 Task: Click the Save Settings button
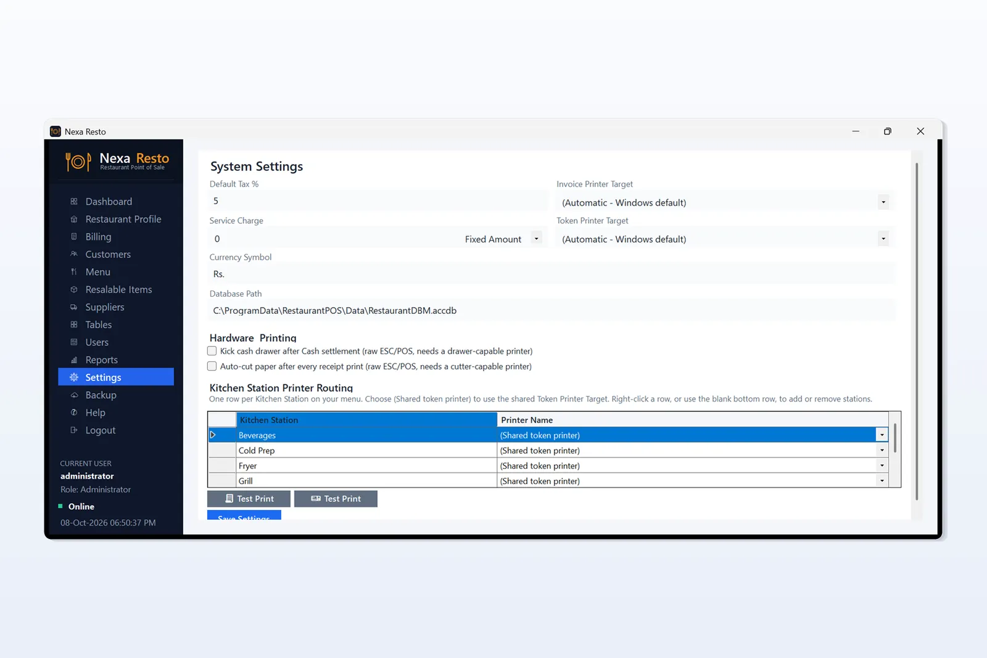[x=244, y=516]
